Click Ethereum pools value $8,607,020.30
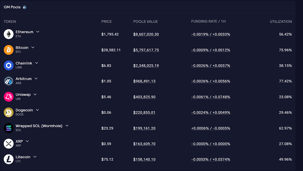 146,34
